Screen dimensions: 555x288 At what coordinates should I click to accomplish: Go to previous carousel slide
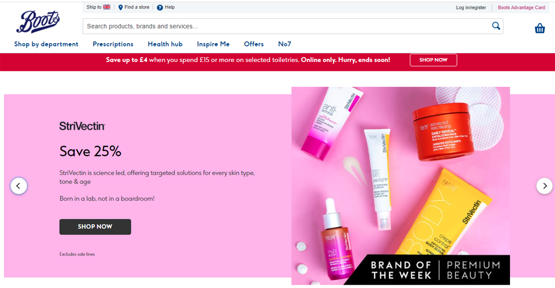18,186
